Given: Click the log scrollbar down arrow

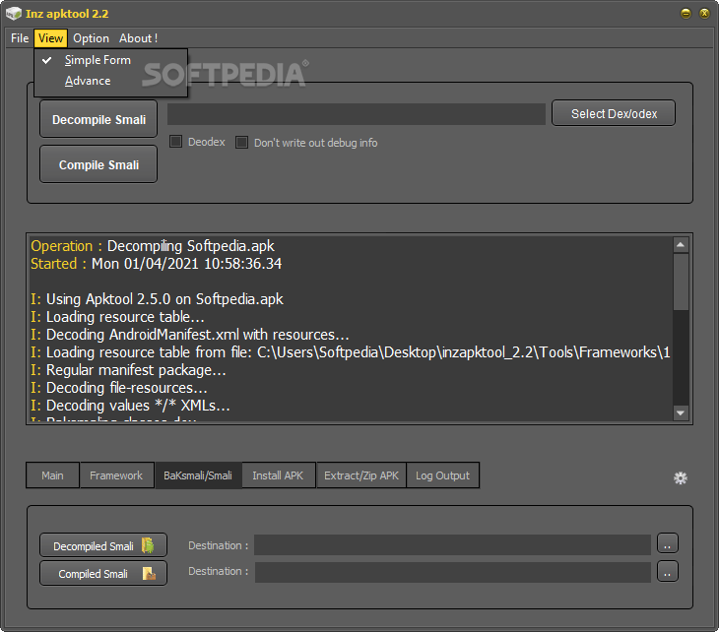Looking at the screenshot, I should (681, 412).
